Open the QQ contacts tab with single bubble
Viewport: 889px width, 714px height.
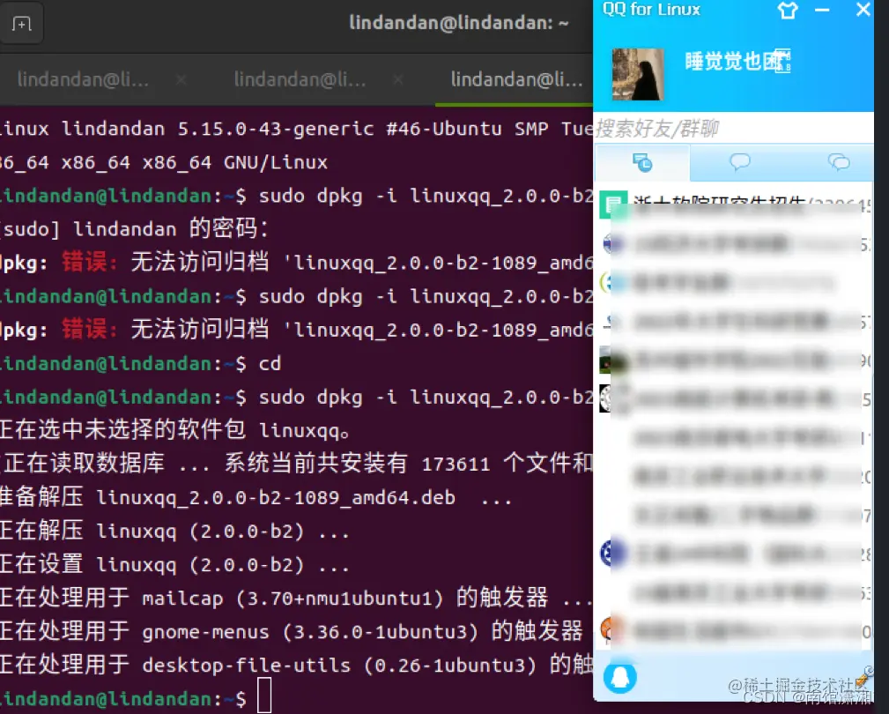(739, 163)
